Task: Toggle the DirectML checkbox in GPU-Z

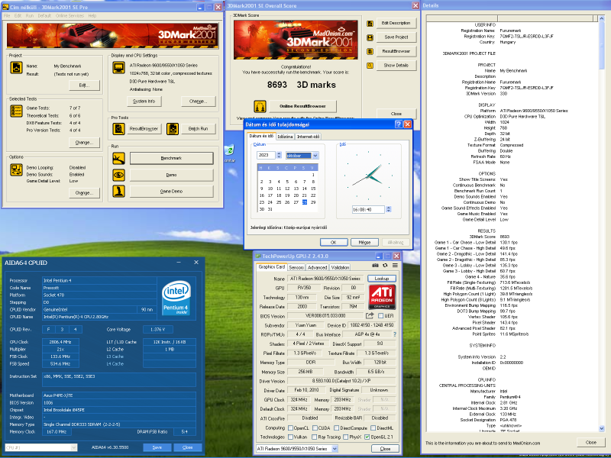Action: click(373, 427)
